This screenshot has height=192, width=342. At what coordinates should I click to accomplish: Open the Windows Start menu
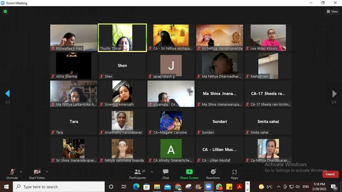tap(6, 187)
